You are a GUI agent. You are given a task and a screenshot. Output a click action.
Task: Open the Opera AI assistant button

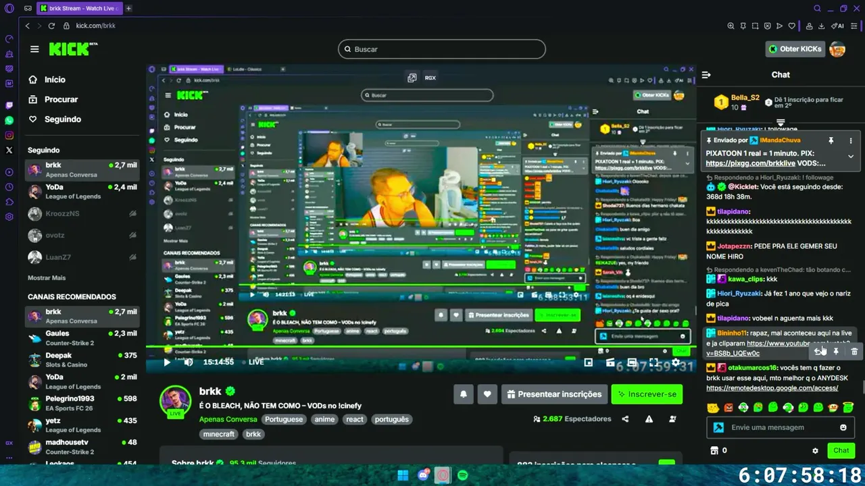coord(838,26)
